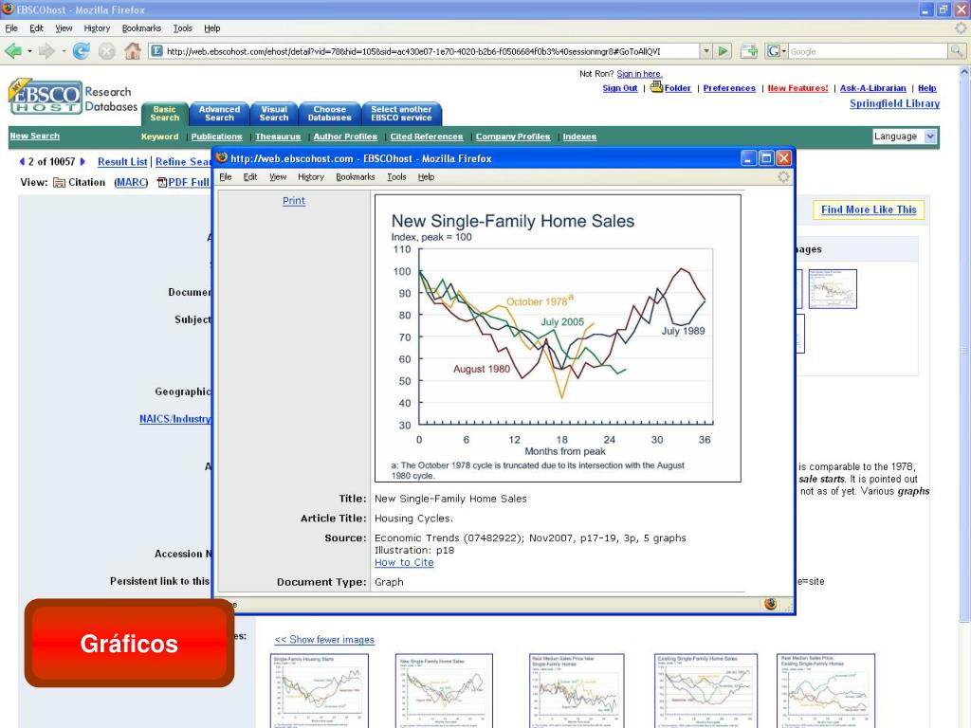Open History menu in popup window
This screenshot has height=728, width=971.
[x=310, y=177]
